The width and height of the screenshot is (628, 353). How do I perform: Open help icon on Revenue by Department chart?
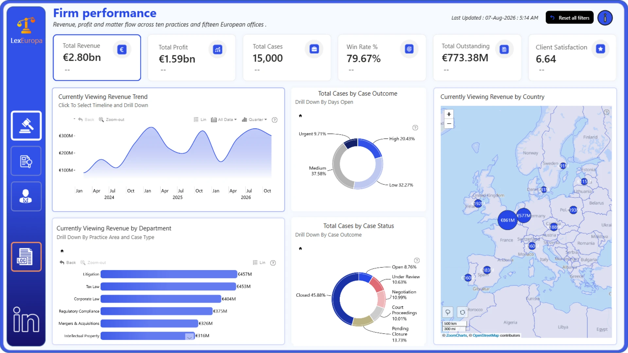pos(273,263)
